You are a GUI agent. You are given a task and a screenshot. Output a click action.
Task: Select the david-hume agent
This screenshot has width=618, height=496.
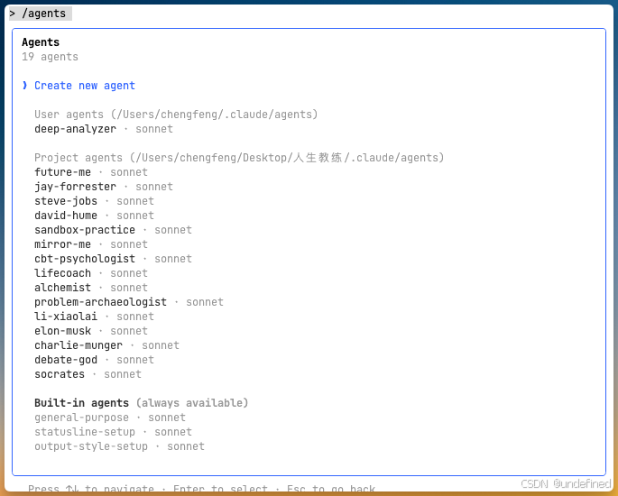pos(94,216)
